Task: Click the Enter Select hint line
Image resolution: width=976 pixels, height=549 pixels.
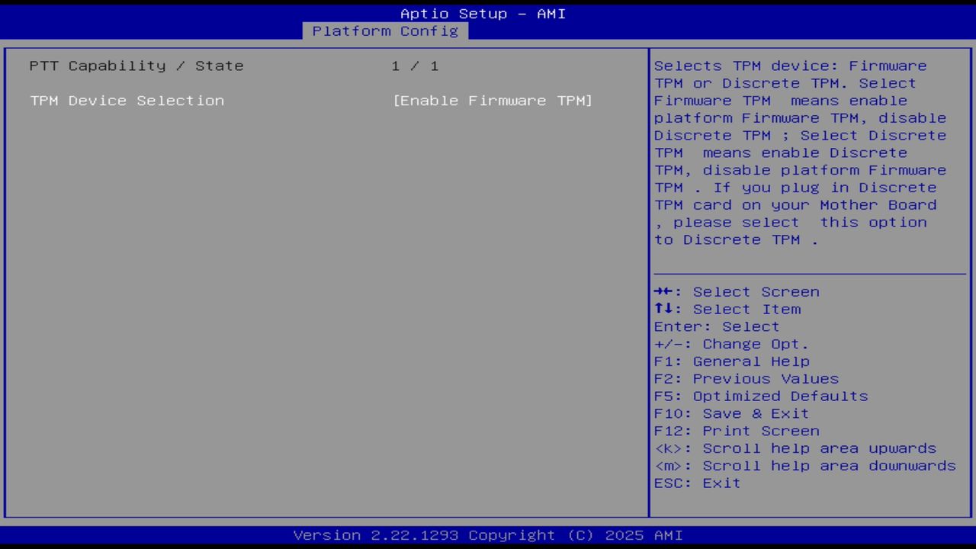Action: click(x=716, y=326)
